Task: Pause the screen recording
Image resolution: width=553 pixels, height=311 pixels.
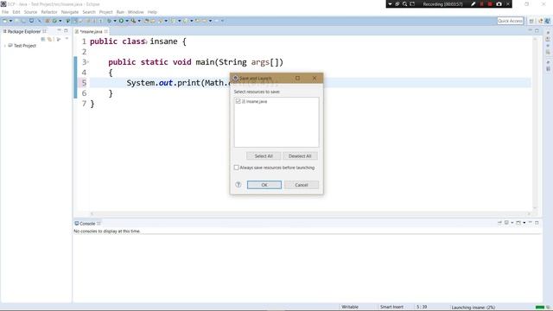Action: pyautogui.click(x=482, y=4)
